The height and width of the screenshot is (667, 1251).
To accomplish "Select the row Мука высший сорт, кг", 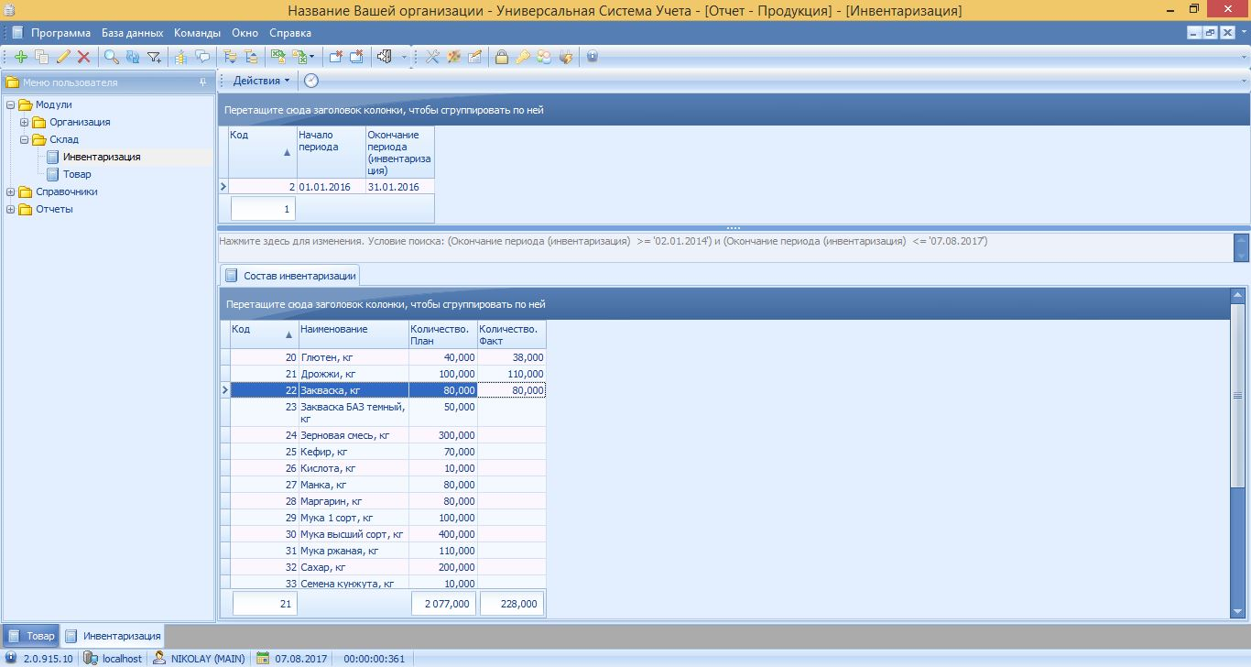I will coord(384,534).
